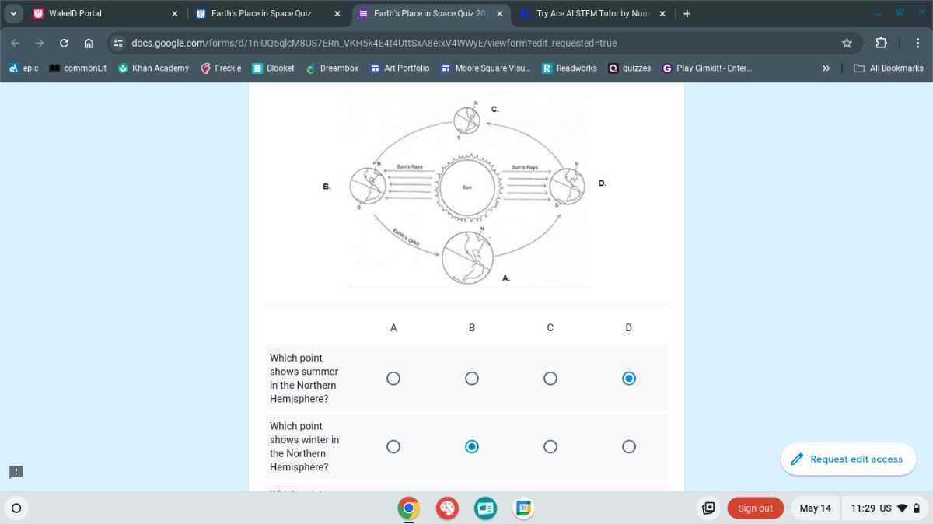Click the Request edit access button
Image resolution: width=933 pixels, height=524 pixels.
847,459
